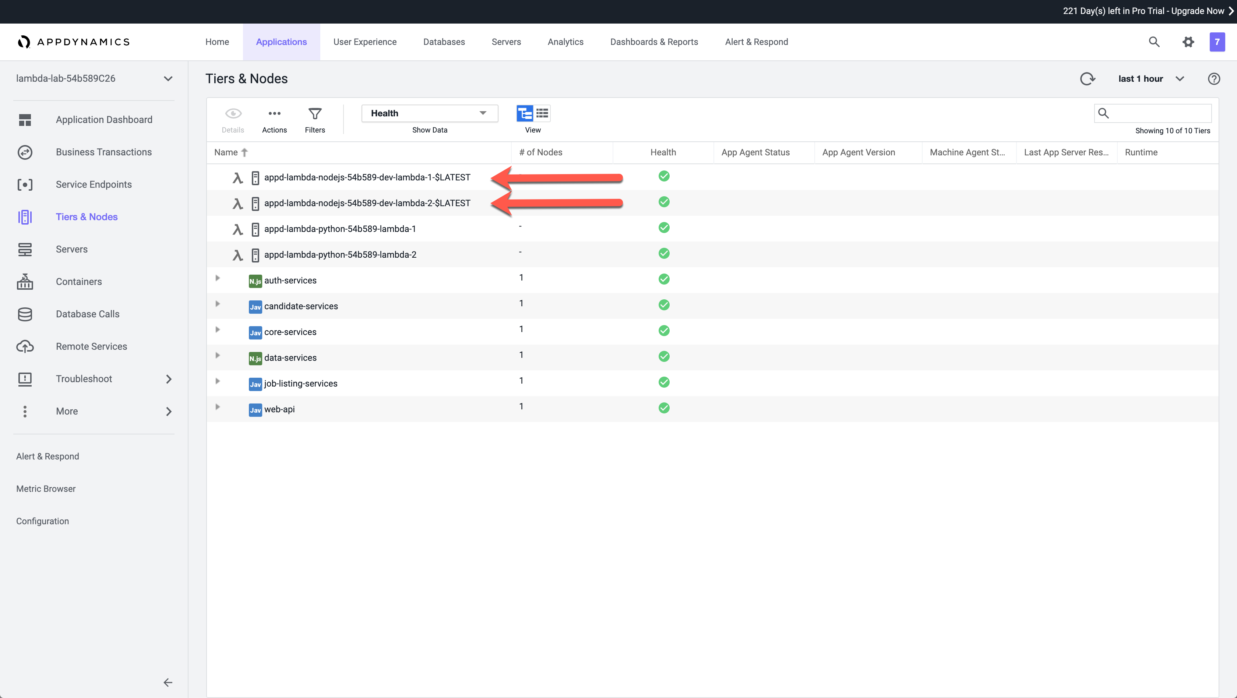Click the Metric Browser link
This screenshot has width=1237, height=698.
46,489
